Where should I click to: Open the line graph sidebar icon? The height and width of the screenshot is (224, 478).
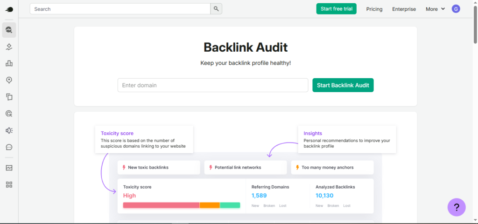(9, 168)
